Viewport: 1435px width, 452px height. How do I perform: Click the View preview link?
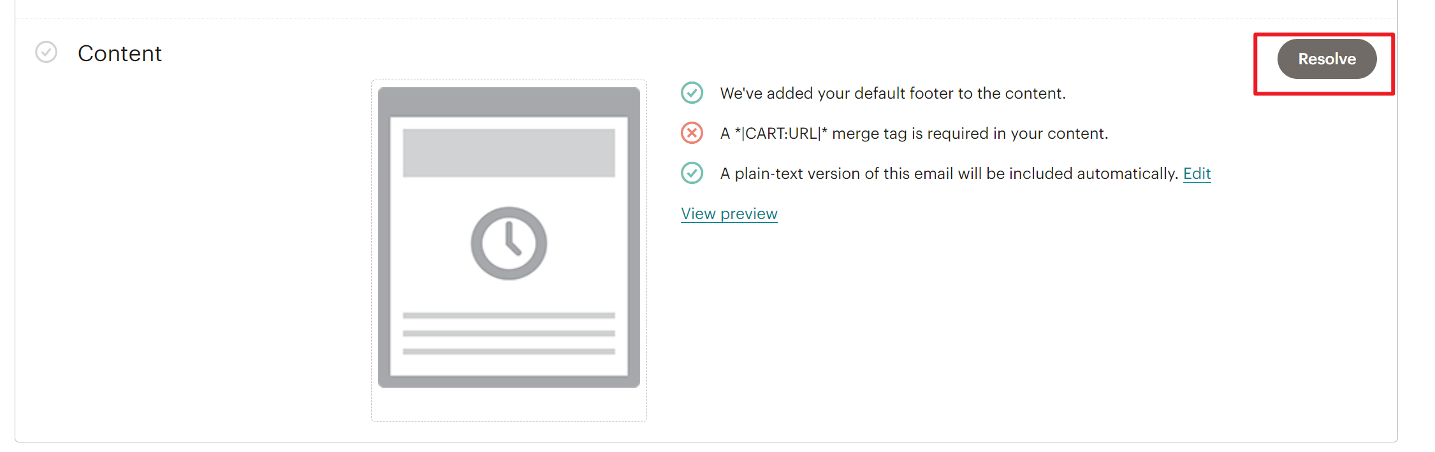point(729,214)
